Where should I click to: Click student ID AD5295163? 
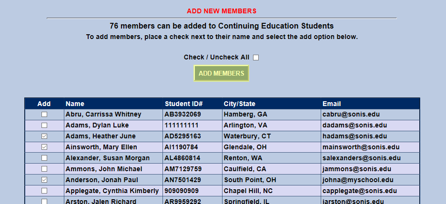[182, 136]
